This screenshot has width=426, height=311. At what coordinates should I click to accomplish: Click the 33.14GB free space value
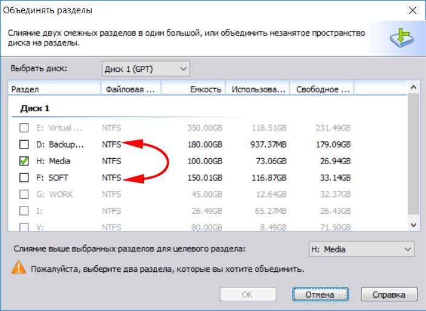pyautogui.click(x=335, y=178)
